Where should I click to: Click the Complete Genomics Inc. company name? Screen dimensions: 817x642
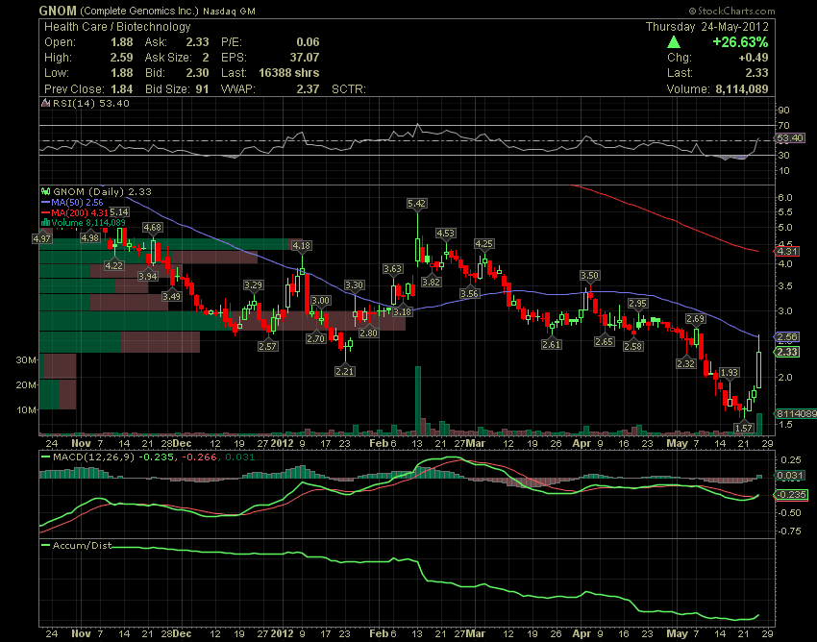click(x=139, y=11)
